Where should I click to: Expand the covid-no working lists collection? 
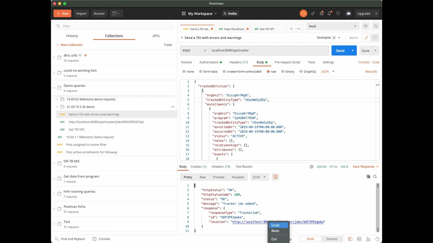tap(54, 73)
